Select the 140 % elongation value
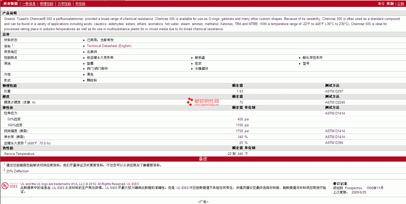 [243, 137]
